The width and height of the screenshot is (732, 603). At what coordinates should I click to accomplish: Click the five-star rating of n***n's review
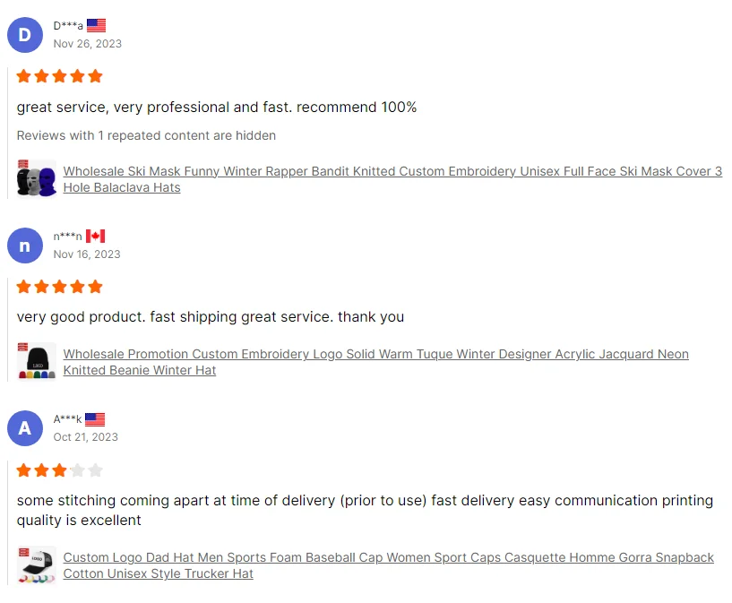[59, 287]
